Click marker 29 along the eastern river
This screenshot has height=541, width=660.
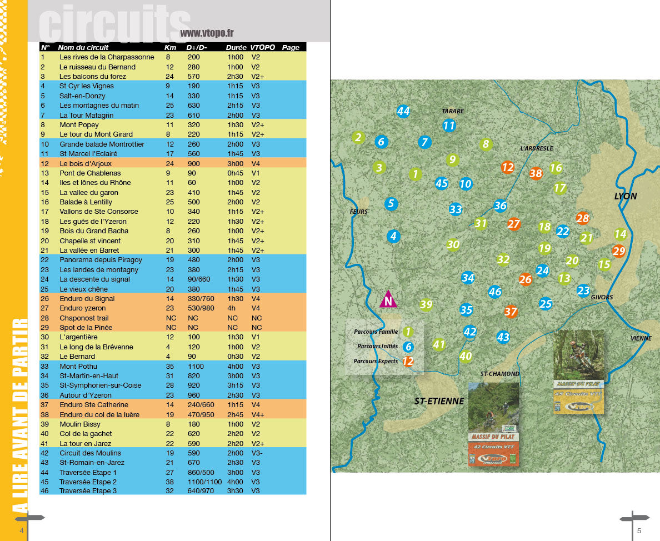(619, 251)
